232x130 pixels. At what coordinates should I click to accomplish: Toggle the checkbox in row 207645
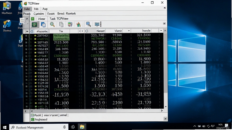click(26, 36)
